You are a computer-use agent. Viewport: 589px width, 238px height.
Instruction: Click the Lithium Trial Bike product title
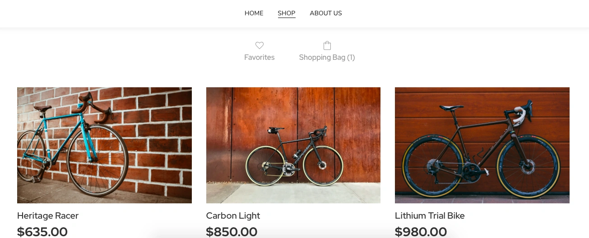(430, 216)
